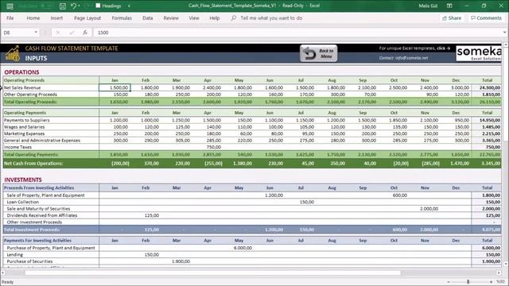Viewport: 509px width, 286px height.
Task: Click the Tell me what you want field
Action: 271,18
